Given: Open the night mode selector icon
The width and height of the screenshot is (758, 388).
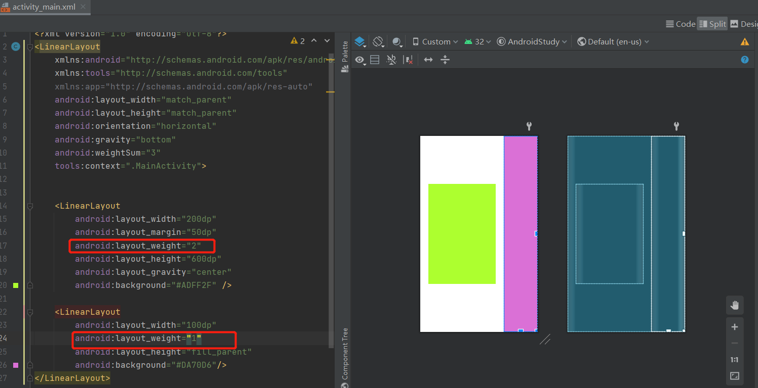Looking at the screenshot, I should [397, 42].
